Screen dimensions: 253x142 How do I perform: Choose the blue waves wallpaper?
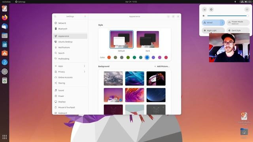pyautogui.click(x=134, y=78)
